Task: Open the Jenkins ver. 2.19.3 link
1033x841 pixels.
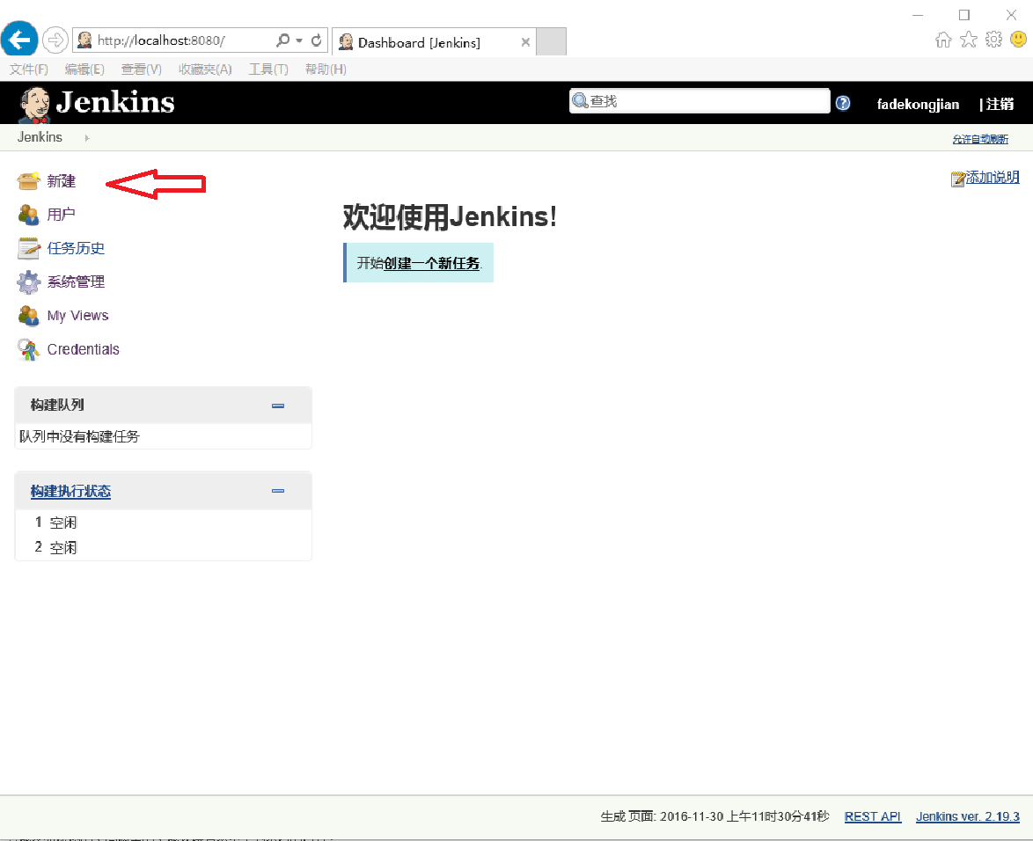Action: tap(967, 816)
